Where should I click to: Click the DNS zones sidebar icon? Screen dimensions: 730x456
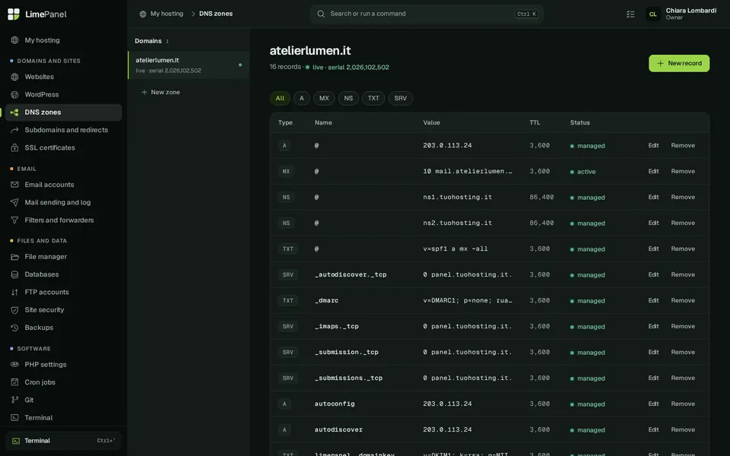coord(15,112)
